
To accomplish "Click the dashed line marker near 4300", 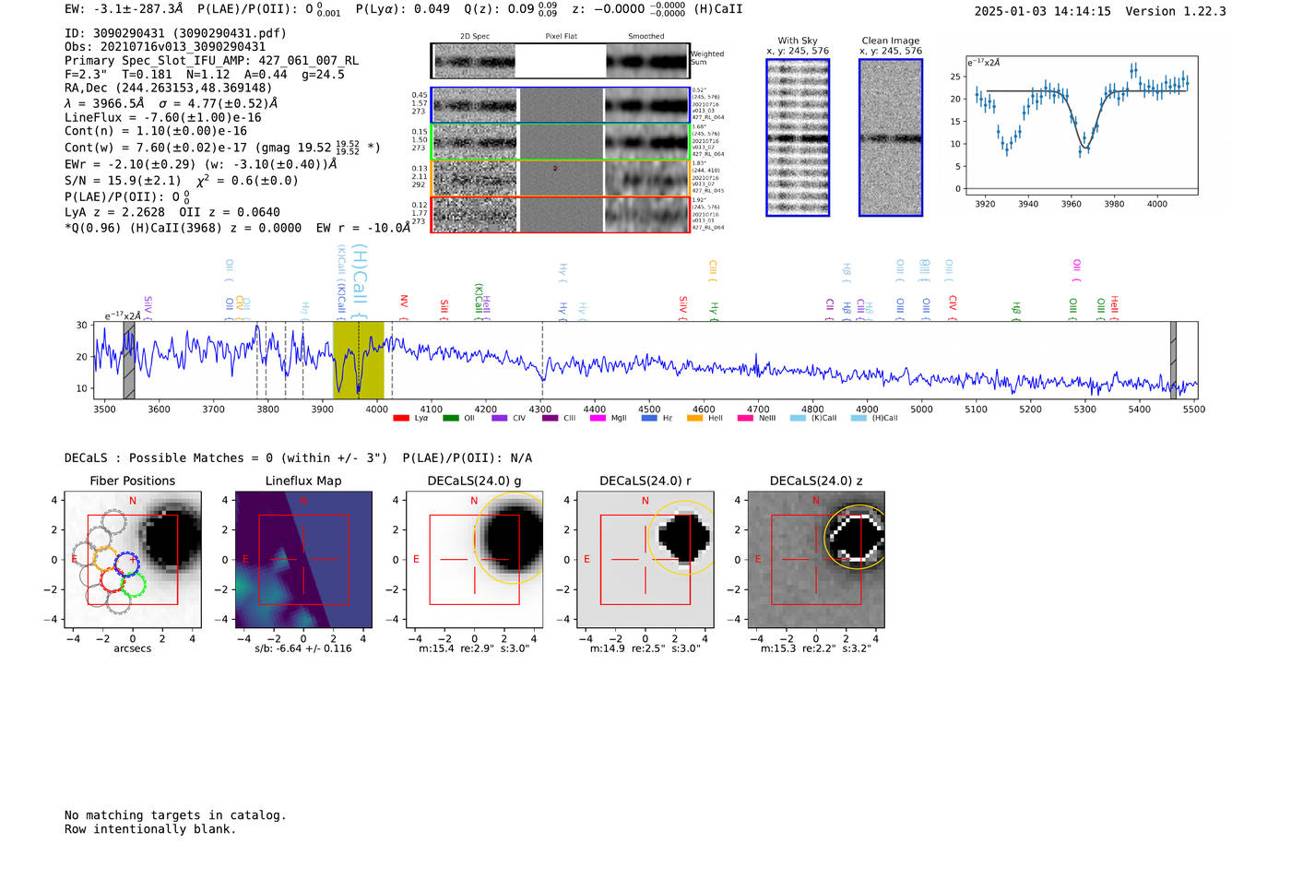I will click(x=542, y=360).
